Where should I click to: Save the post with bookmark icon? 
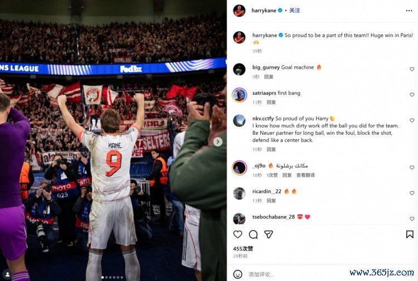(x=410, y=234)
